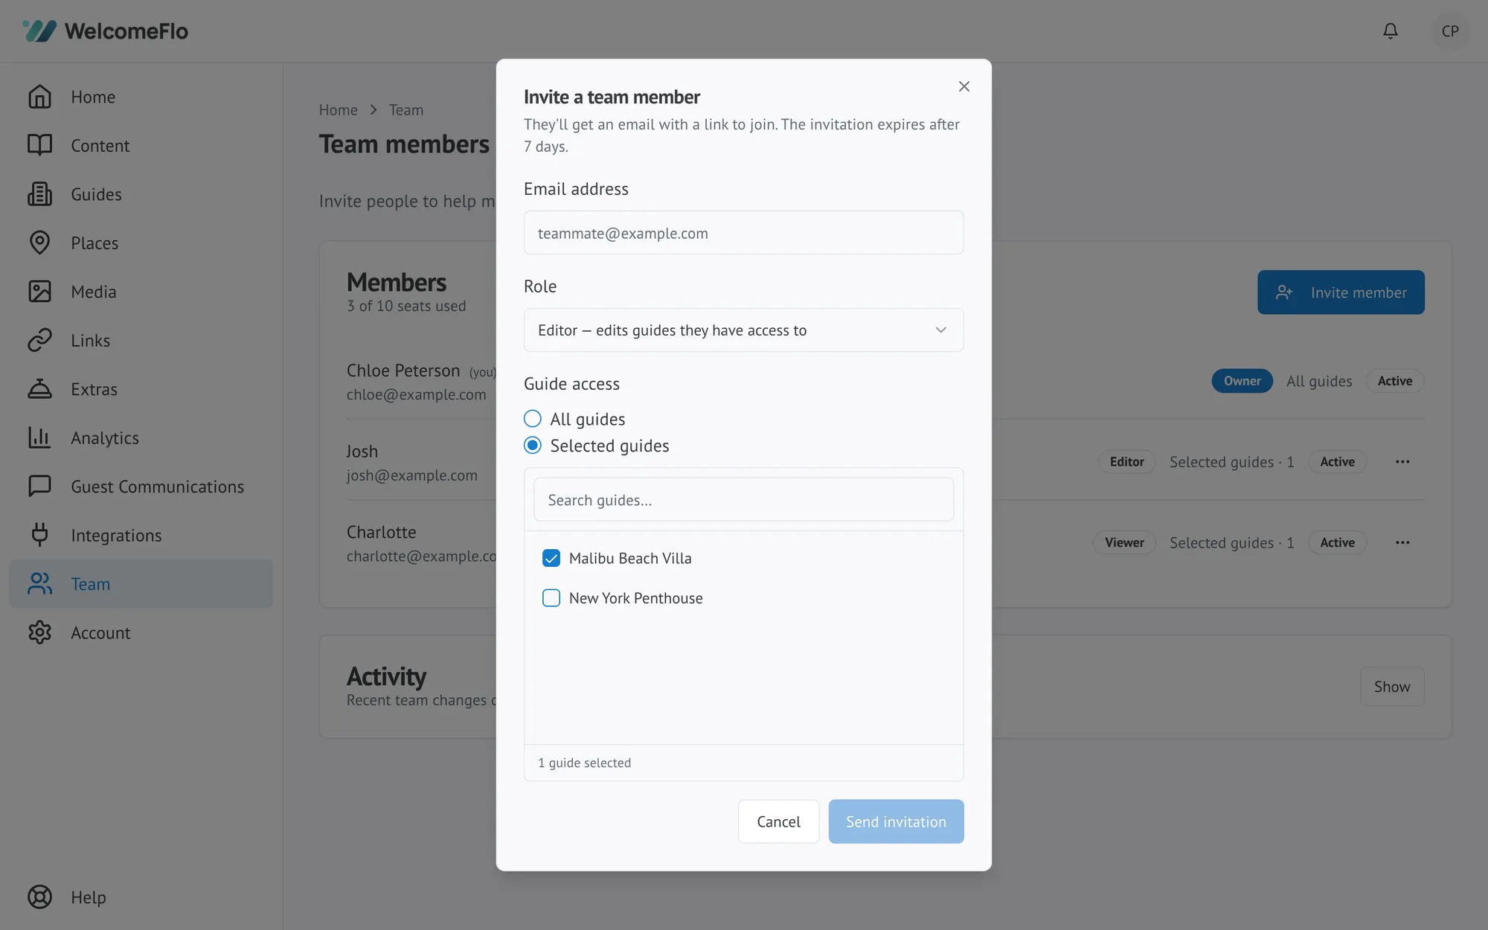Click the Invite member button
The image size is (1488, 930).
[1341, 292]
